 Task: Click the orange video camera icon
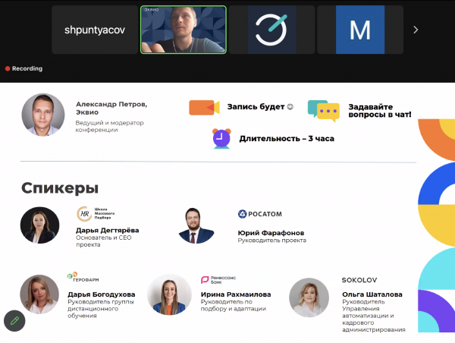[x=204, y=108]
